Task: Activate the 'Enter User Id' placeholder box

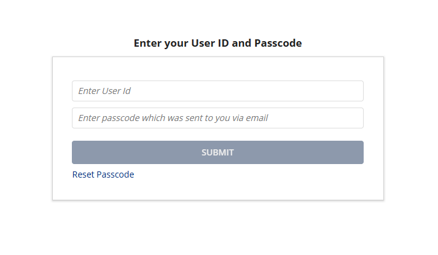Action: pyautogui.click(x=217, y=91)
